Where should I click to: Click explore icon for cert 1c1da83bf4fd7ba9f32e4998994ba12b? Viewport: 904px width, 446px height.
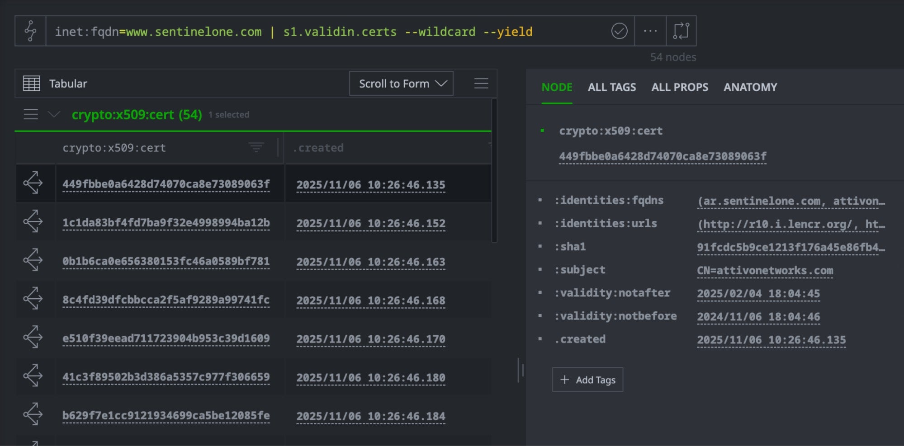click(x=33, y=222)
